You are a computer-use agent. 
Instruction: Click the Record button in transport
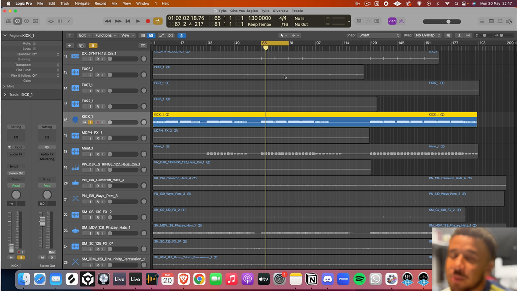[x=148, y=21]
